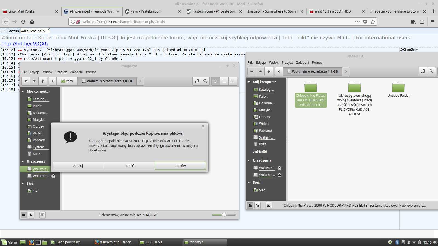The width and height of the screenshot is (438, 246).
Task: Show places sidebar in magazyn status bar
Action: [24, 215]
